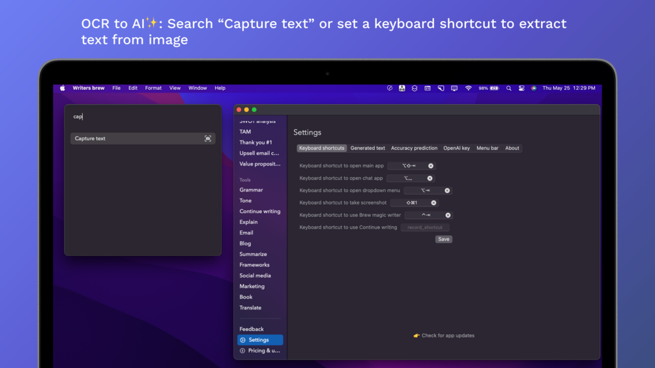Select the Menu bar settings tab

point(488,148)
